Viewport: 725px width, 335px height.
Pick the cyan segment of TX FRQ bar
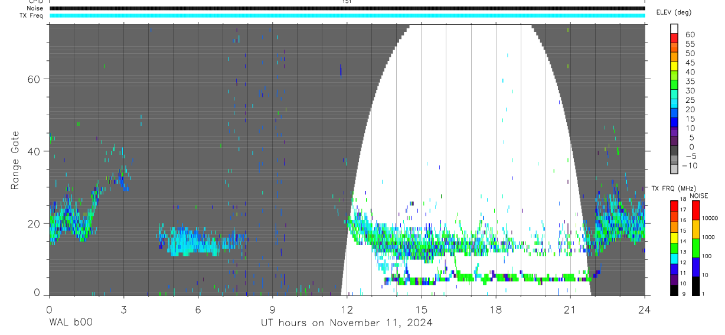(x=674, y=259)
